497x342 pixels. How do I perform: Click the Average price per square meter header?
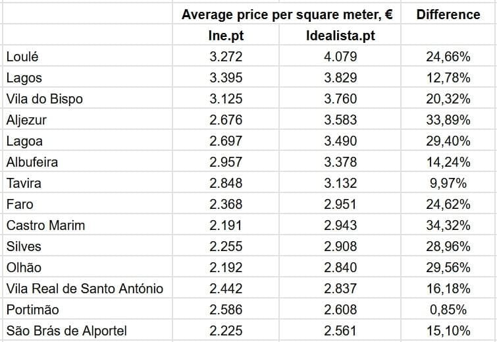pyautogui.click(x=287, y=14)
